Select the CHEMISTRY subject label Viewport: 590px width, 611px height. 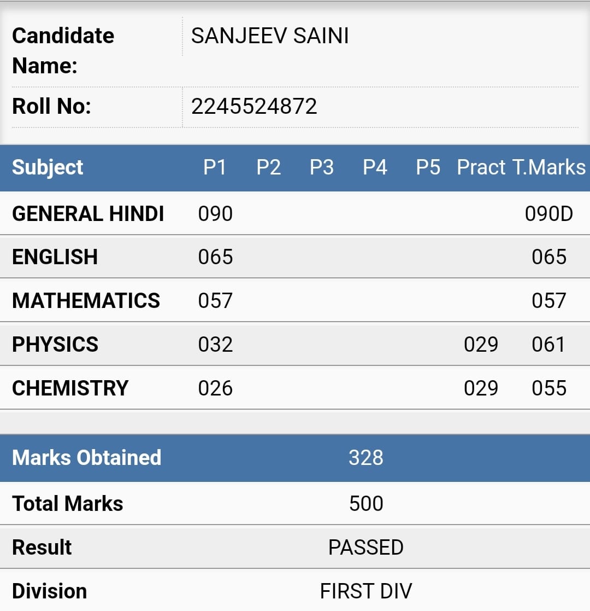point(70,388)
